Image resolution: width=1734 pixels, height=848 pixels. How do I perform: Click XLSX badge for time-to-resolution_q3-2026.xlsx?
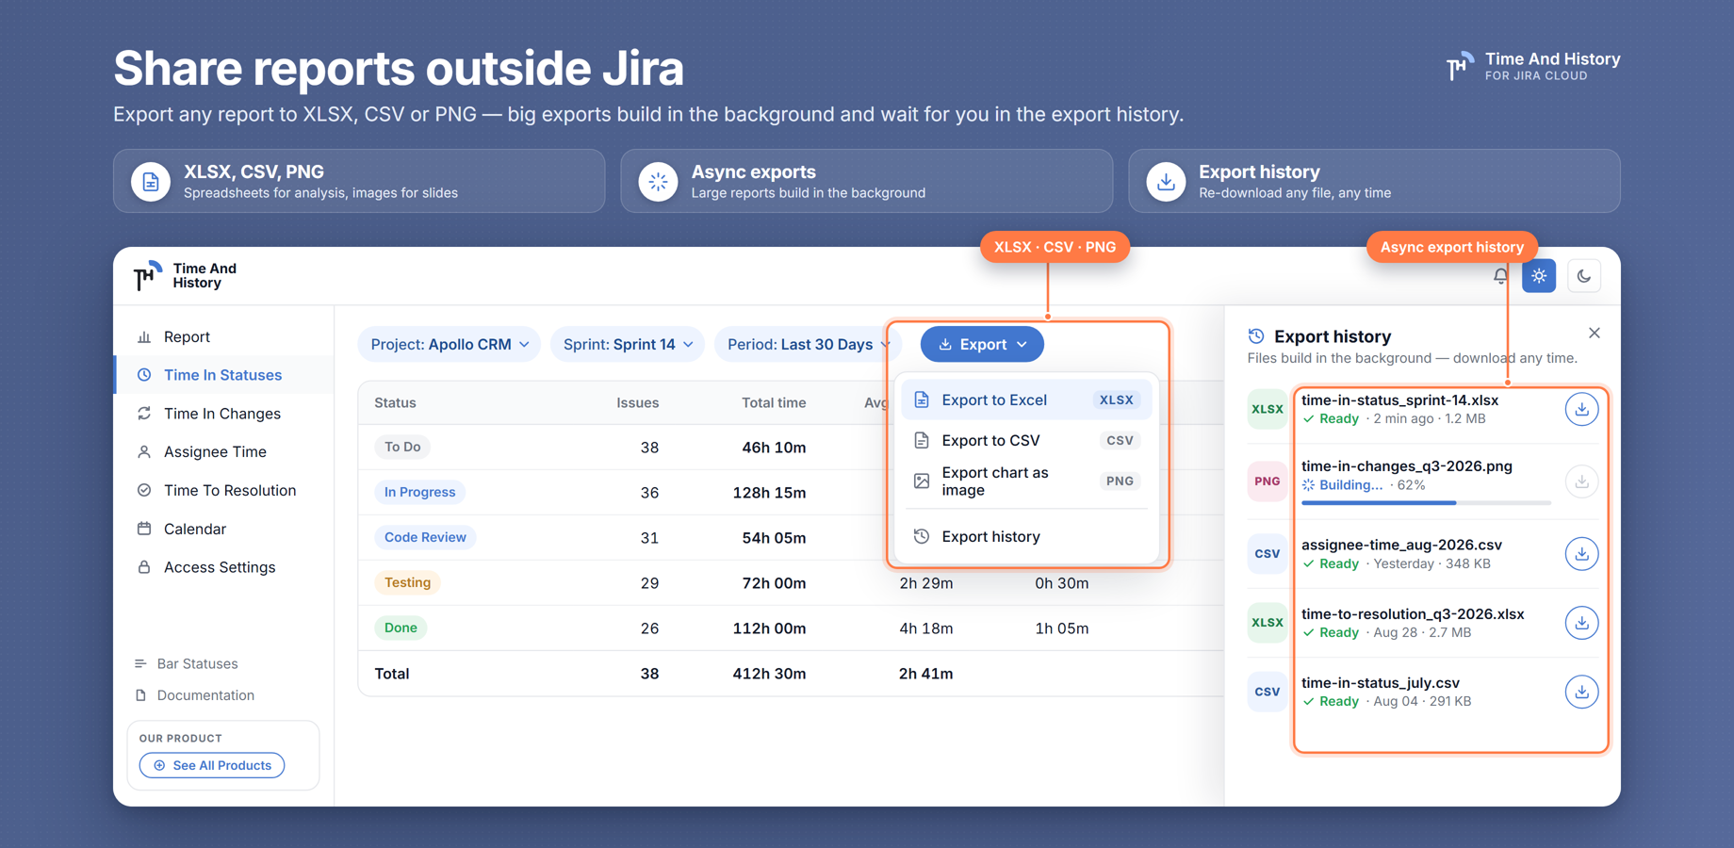[1267, 623]
